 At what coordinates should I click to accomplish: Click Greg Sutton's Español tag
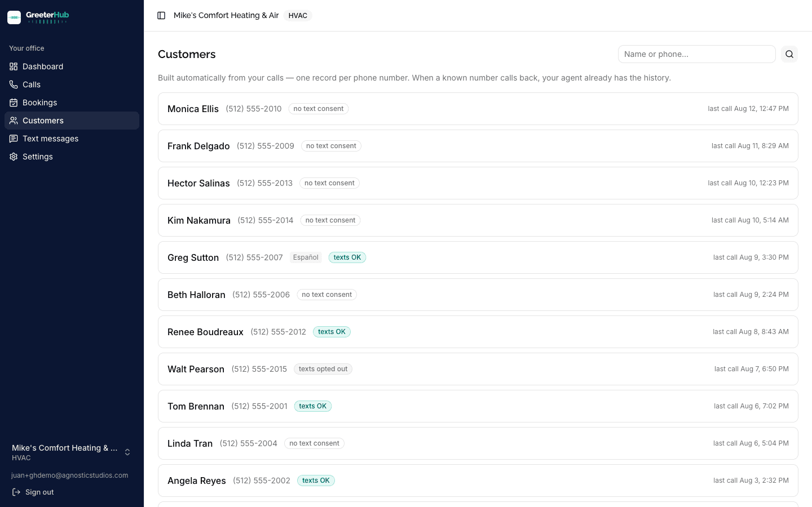click(x=306, y=257)
